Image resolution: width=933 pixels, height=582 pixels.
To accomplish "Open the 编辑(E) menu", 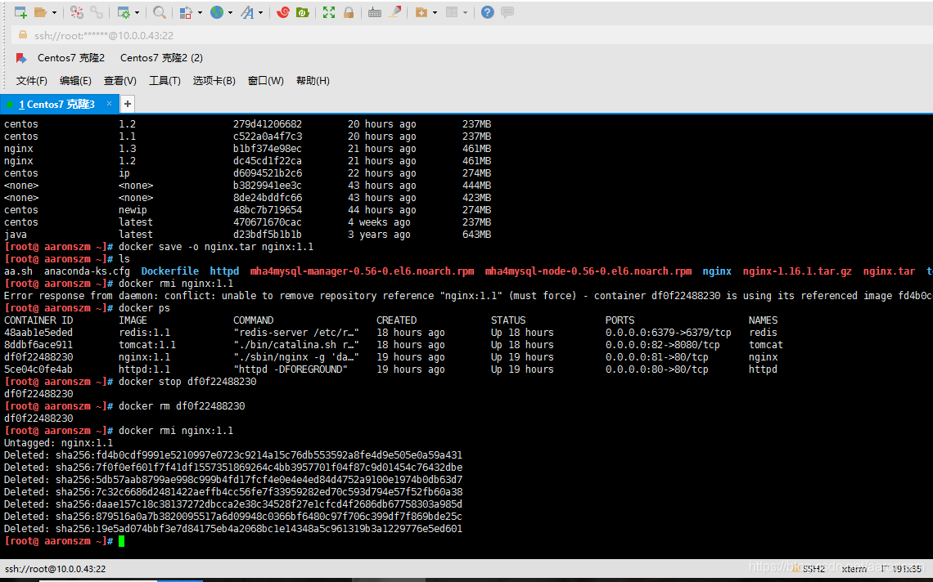I will pos(75,81).
